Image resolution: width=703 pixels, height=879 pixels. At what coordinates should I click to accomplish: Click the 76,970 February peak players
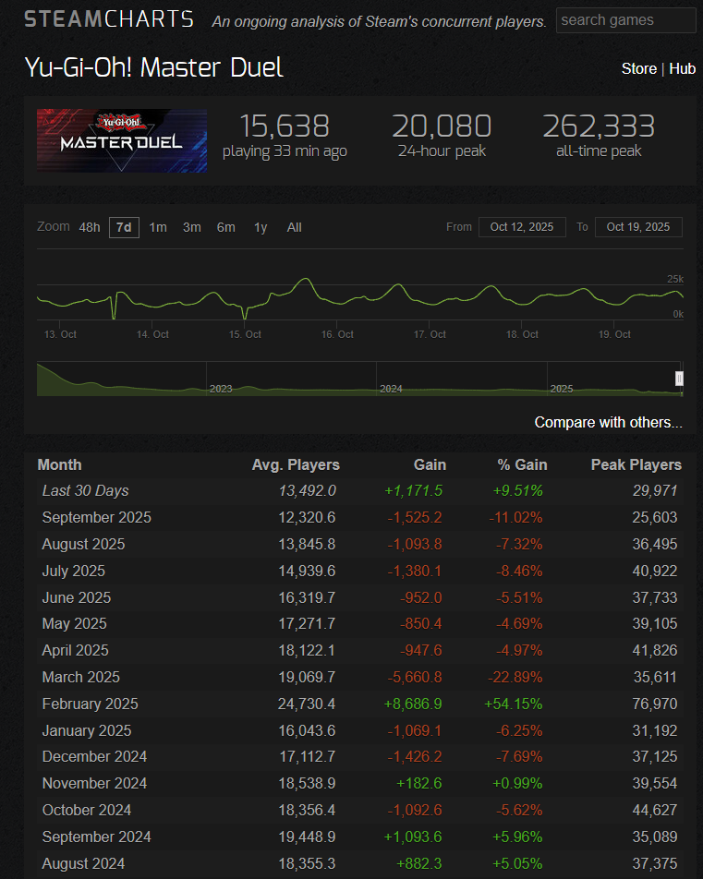(x=655, y=704)
